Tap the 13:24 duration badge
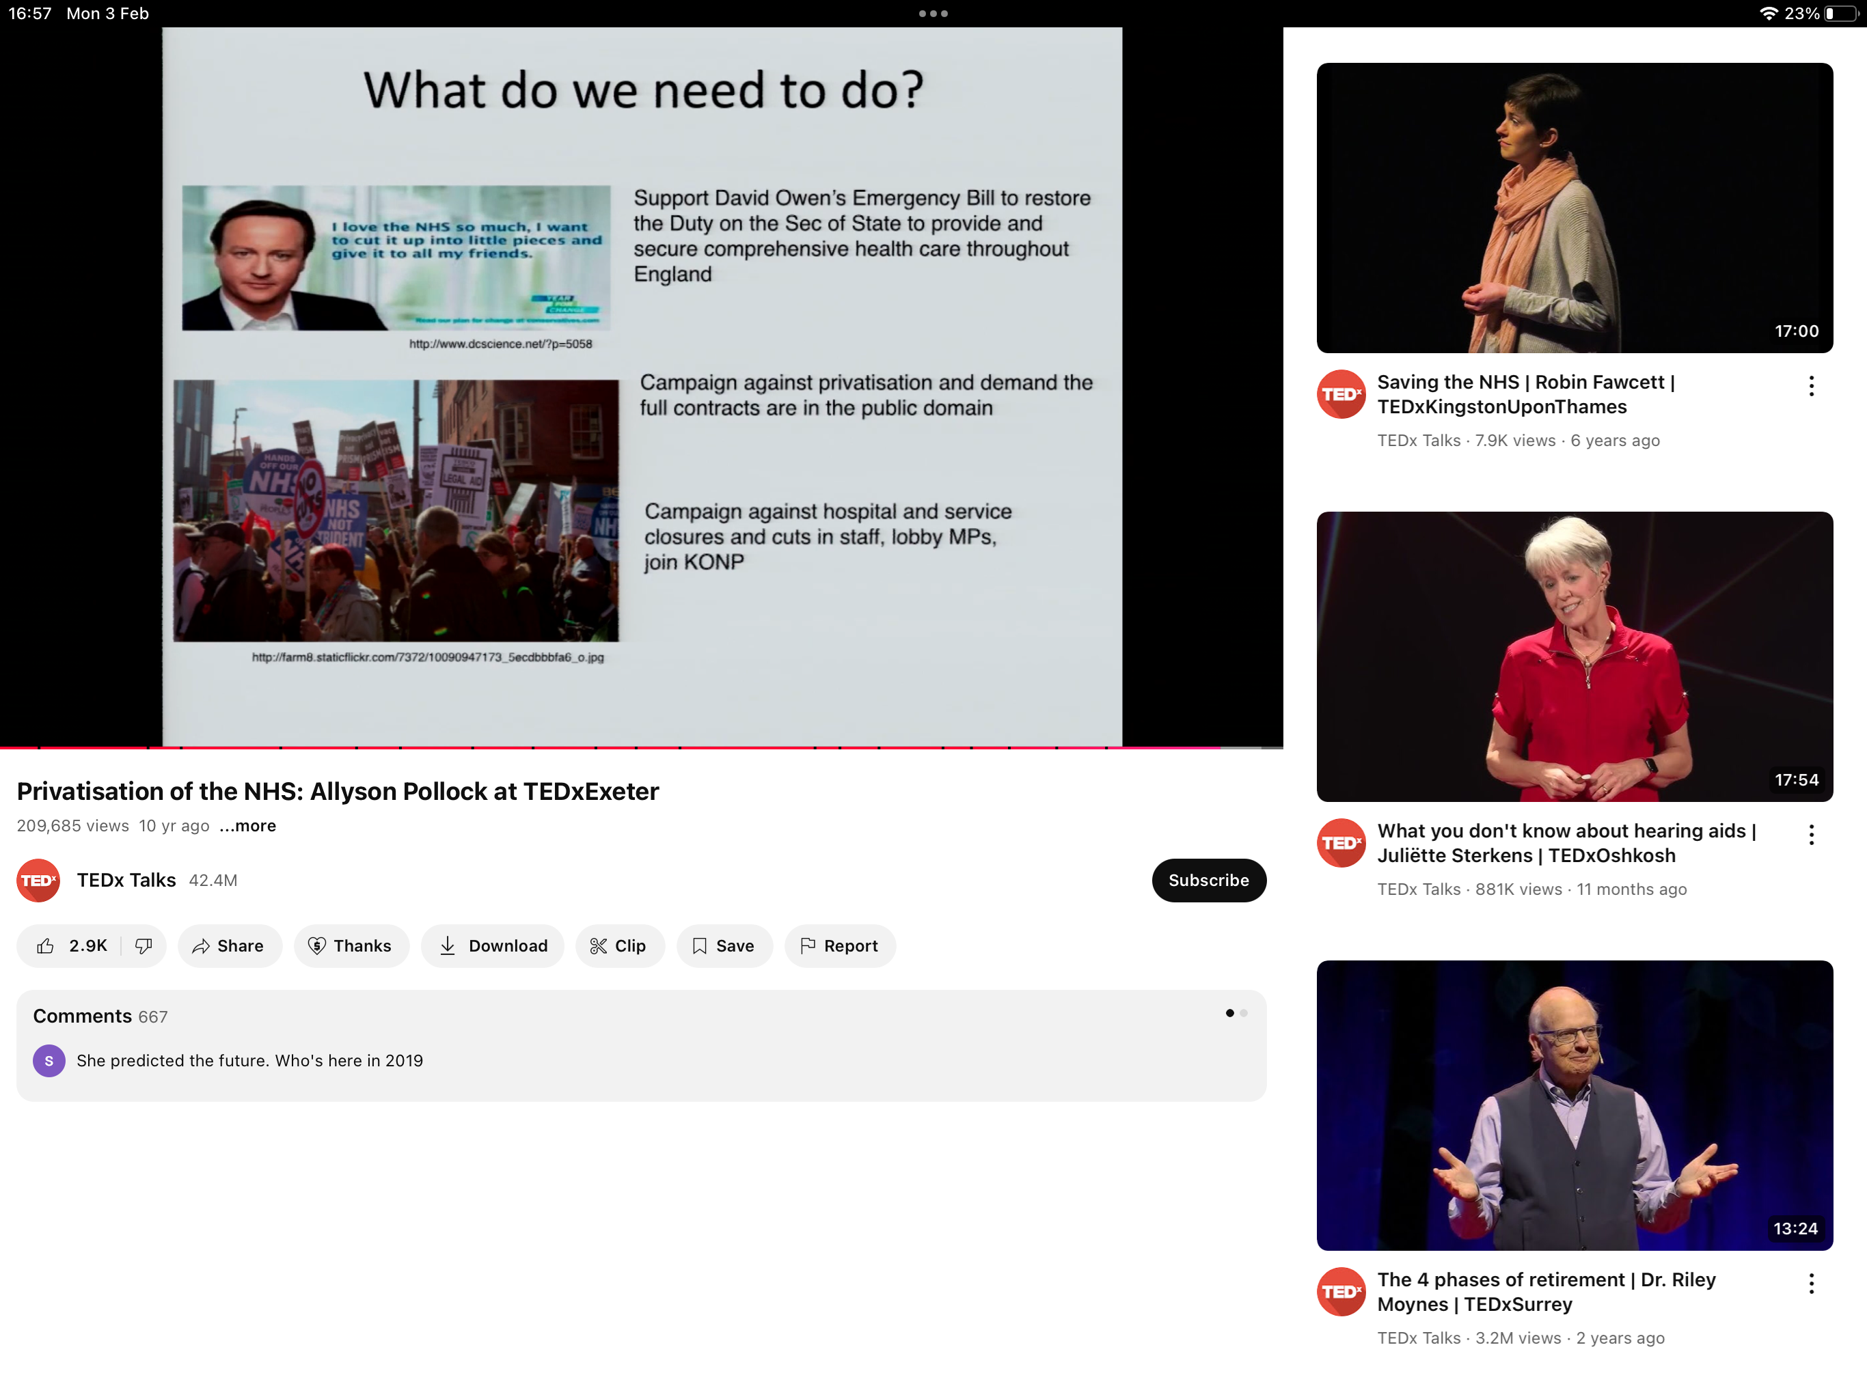Screen dimensions: 1867x1399 (x=1795, y=1230)
